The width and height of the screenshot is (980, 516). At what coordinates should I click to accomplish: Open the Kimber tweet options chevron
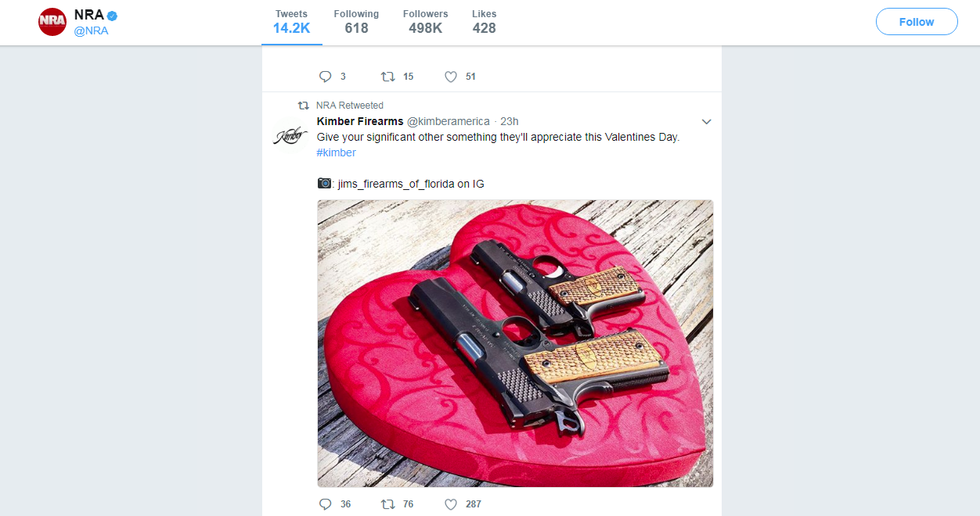click(706, 122)
